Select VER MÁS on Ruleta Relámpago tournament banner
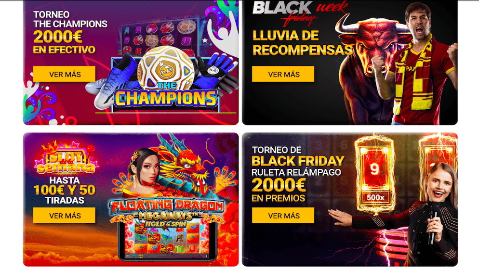The height and width of the screenshot is (269, 479). 283,216
